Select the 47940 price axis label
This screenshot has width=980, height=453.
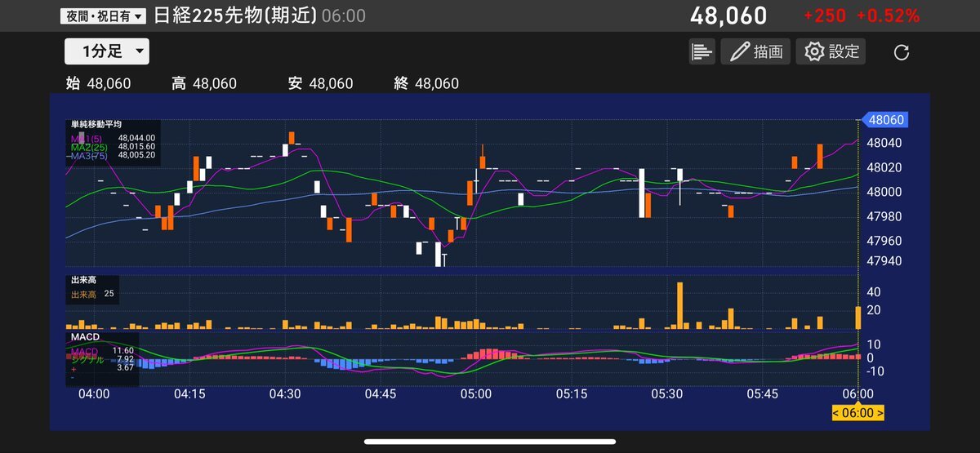pyautogui.click(x=884, y=262)
